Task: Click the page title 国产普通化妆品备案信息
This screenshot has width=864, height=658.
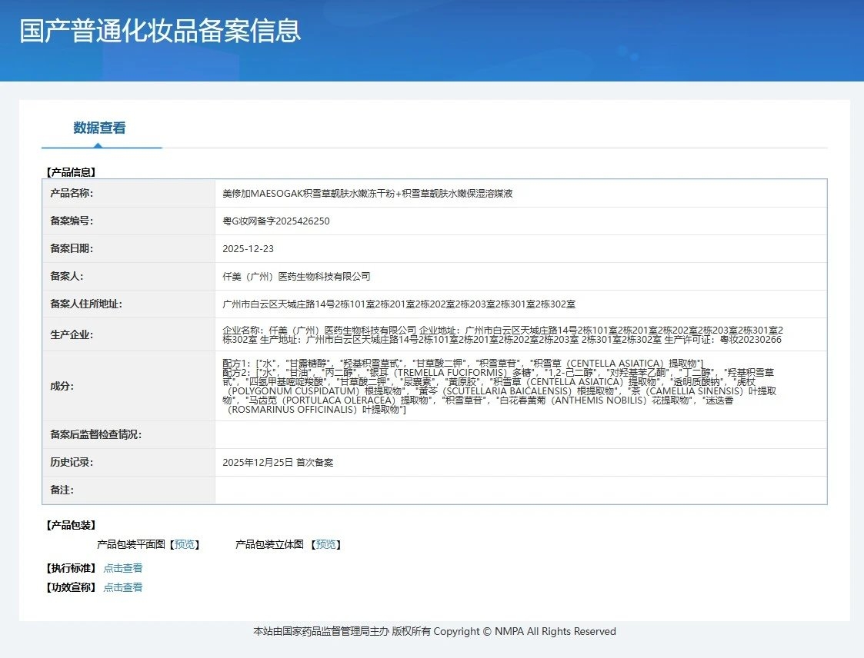Action: point(160,31)
